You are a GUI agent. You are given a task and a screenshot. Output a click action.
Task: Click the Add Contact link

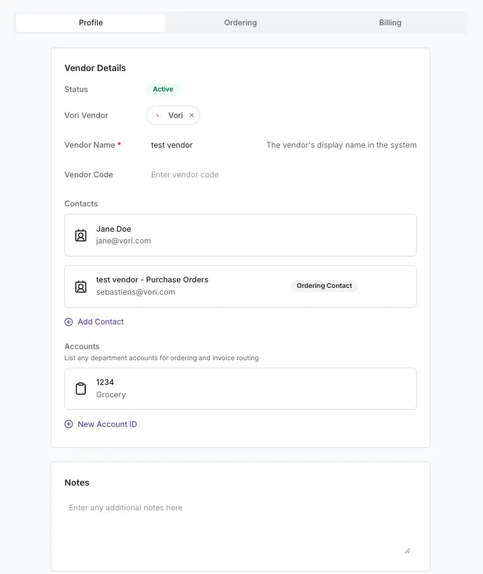coord(101,322)
